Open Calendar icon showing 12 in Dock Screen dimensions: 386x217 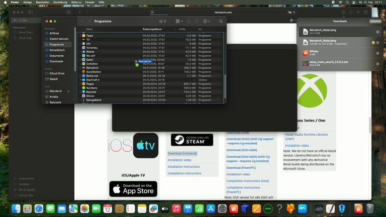[108, 208]
